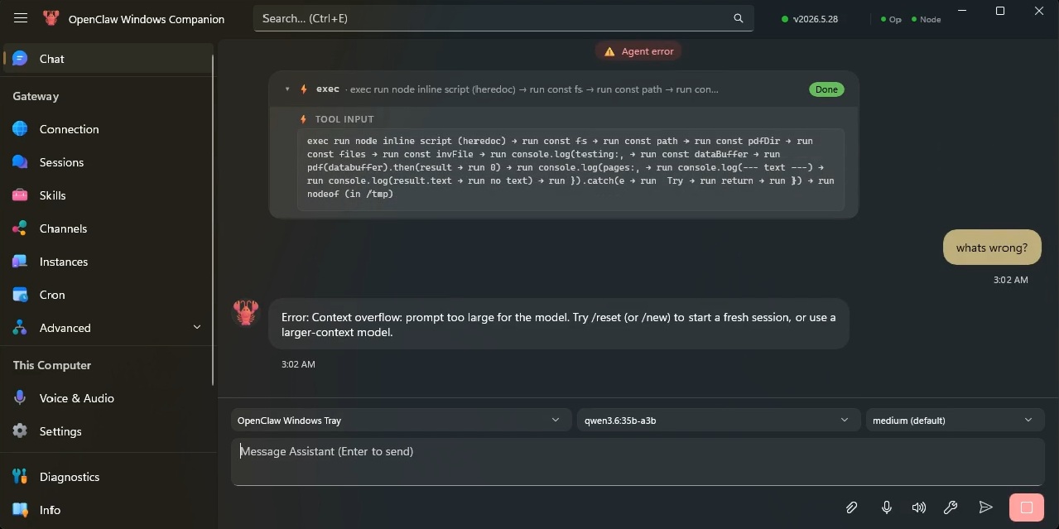Open the hamburger navigation menu

click(21, 18)
